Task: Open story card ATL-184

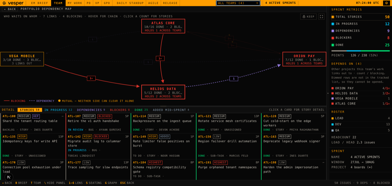Action: point(163,169)
